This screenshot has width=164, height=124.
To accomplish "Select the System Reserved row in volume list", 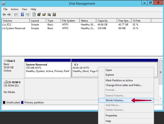I will click(15, 28).
